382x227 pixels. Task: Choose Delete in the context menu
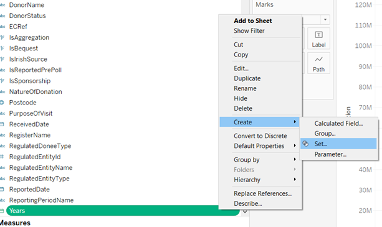point(243,108)
